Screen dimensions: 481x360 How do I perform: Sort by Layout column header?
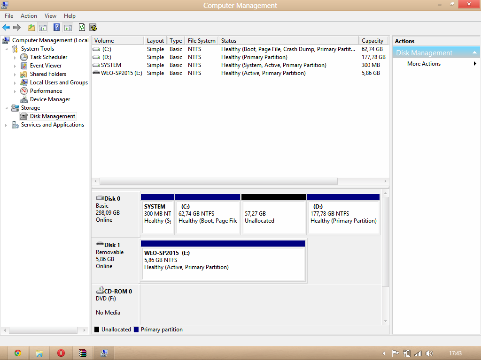[155, 41]
